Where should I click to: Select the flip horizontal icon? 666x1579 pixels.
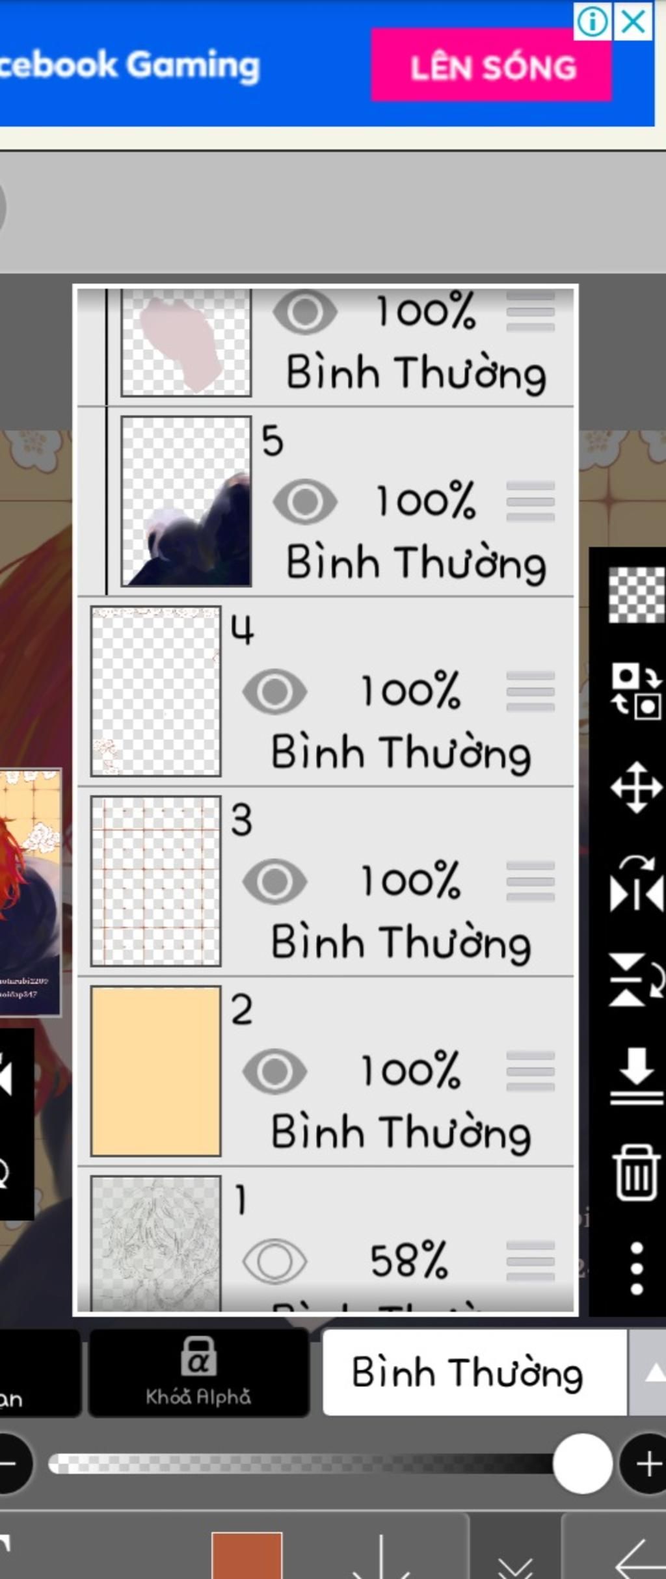point(636,884)
